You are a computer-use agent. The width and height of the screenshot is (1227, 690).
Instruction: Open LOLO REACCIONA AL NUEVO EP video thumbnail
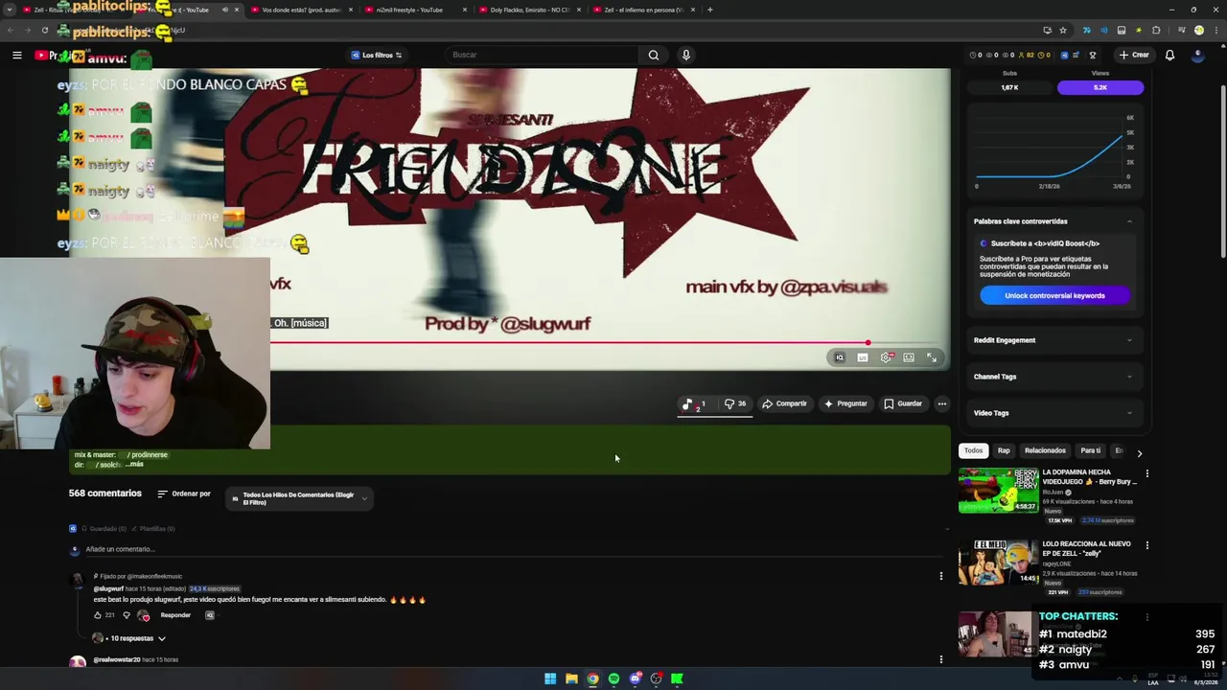(998, 563)
